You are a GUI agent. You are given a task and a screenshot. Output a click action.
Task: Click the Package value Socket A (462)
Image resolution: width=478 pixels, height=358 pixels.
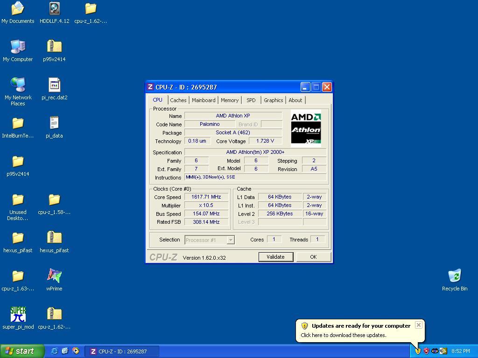(x=233, y=132)
